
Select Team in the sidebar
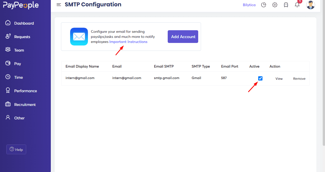tap(19, 50)
